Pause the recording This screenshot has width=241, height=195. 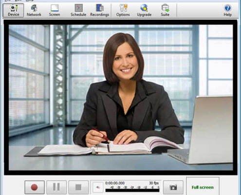click(x=56, y=187)
